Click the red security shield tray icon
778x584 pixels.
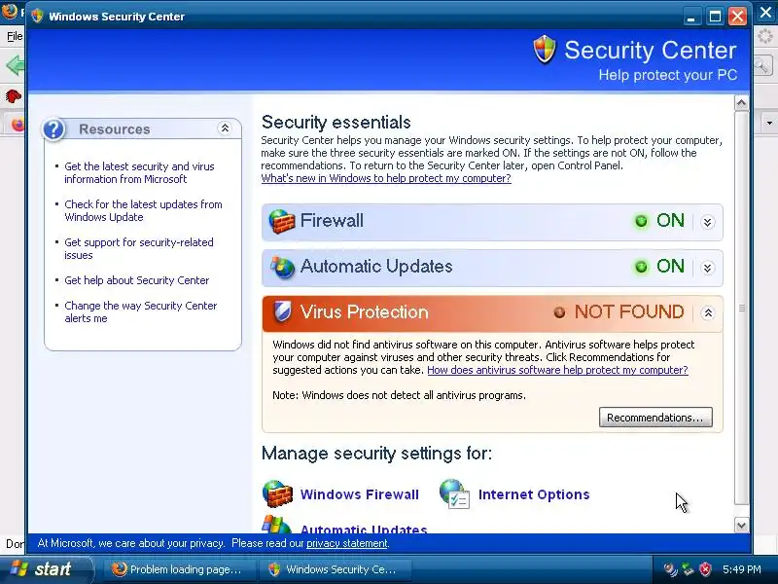pyautogui.click(x=705, y=569)
